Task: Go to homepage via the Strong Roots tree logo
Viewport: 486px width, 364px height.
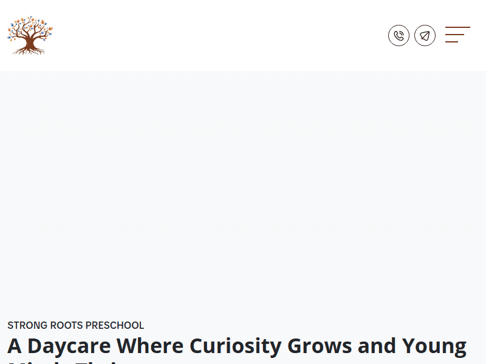Action: (30, 35)
